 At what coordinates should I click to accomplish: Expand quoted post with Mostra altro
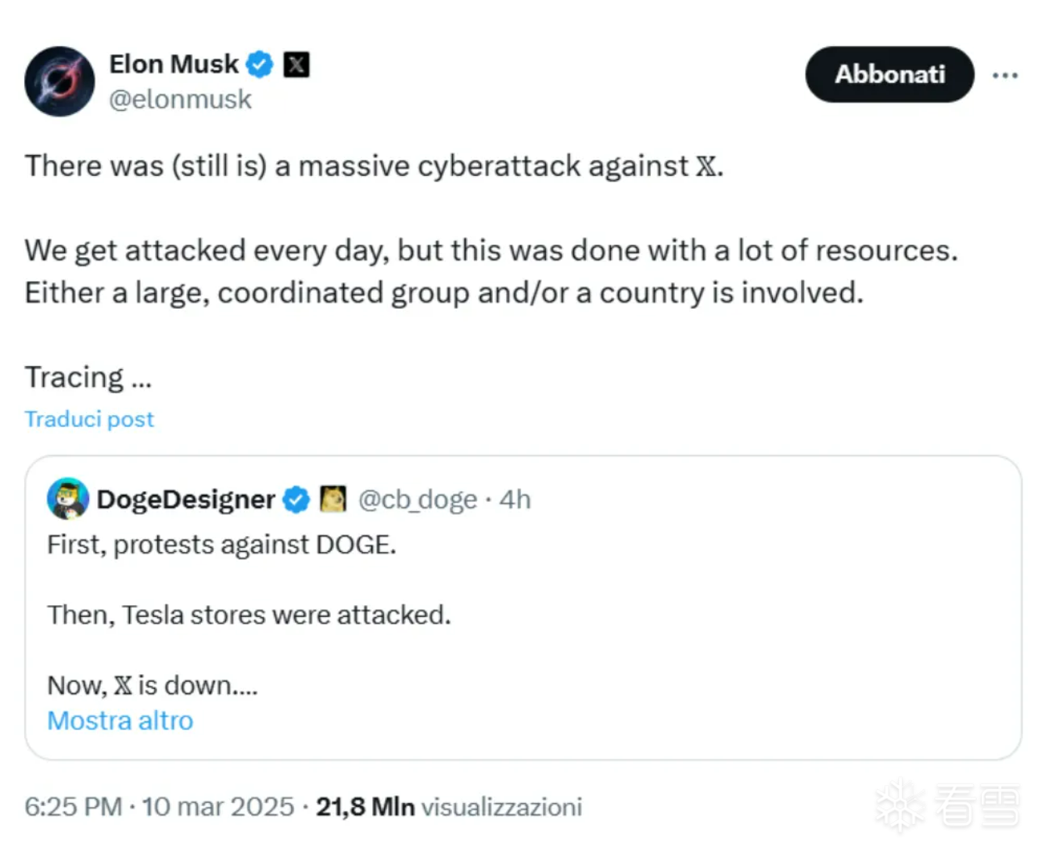[120, 720]
